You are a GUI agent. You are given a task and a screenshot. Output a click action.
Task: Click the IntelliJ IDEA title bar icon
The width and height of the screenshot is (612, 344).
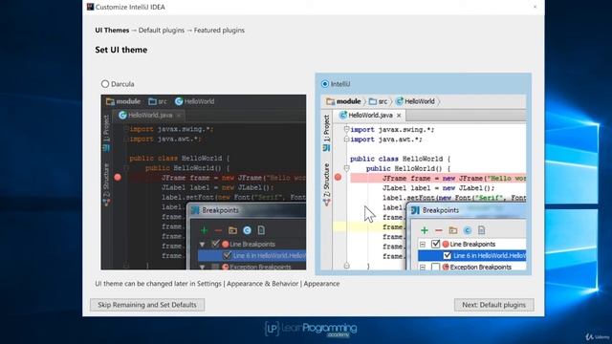tap(90, 7)
